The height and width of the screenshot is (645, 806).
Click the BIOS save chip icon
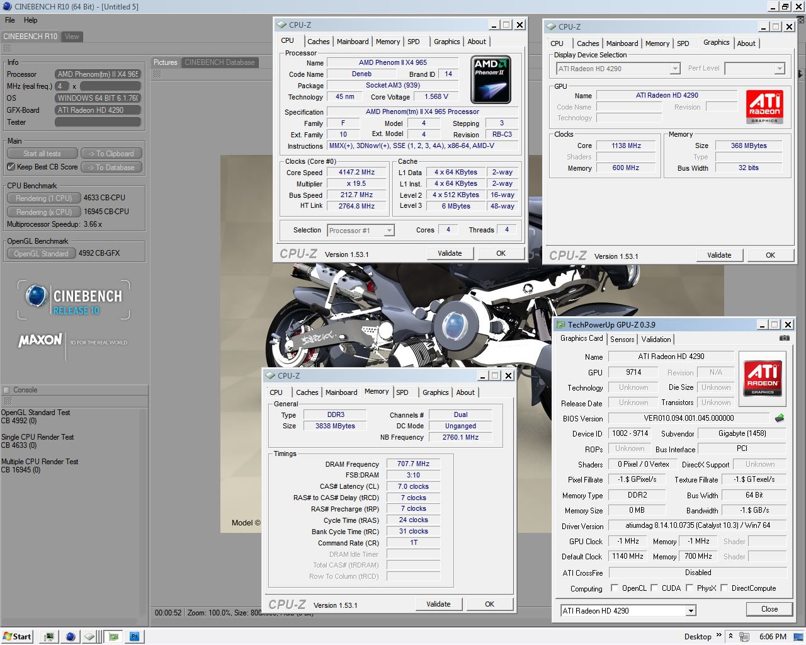[x=779, y=418]
